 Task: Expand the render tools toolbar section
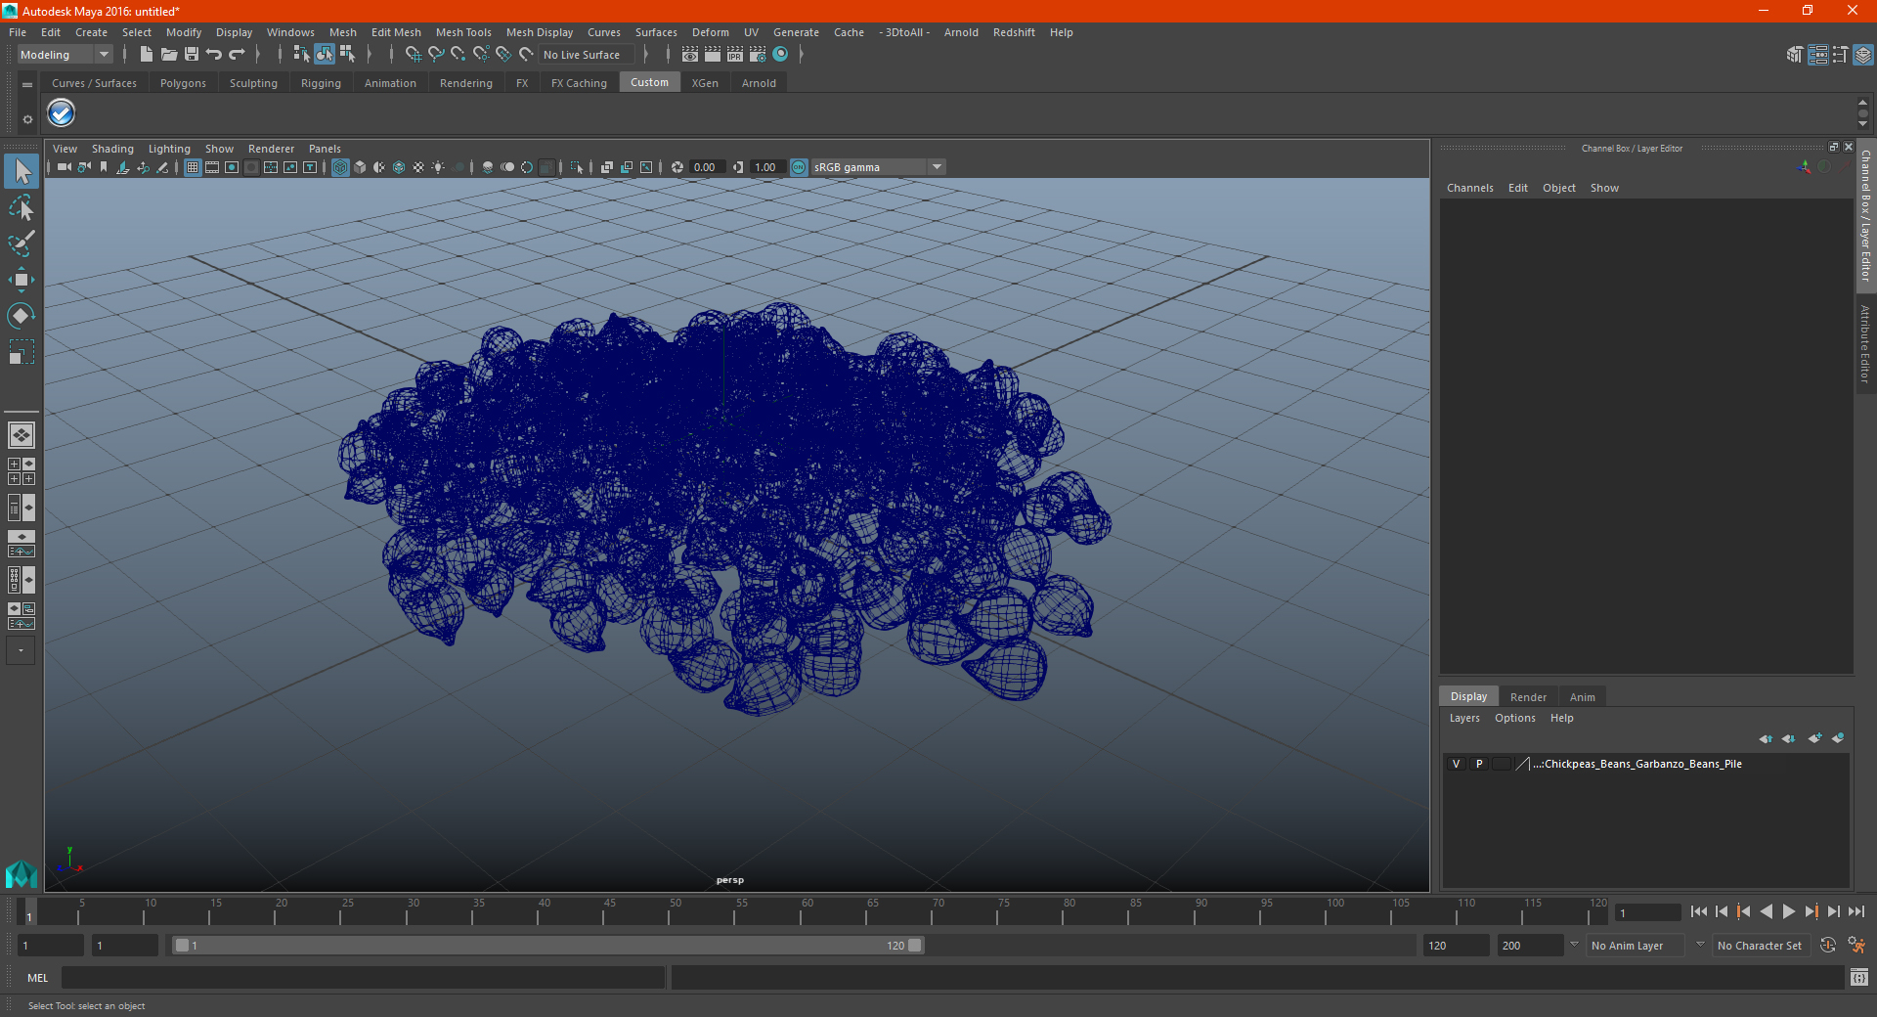tap(802, 55)
